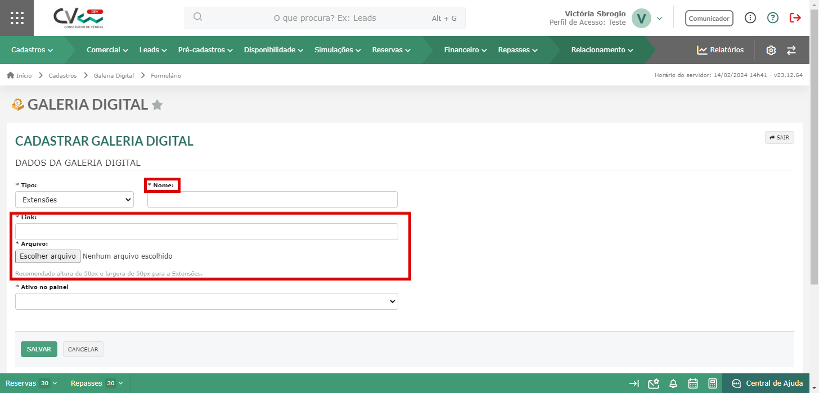Expand the user profile chevron
Viewport: 819px width, 393px height.
coord(660,18)
